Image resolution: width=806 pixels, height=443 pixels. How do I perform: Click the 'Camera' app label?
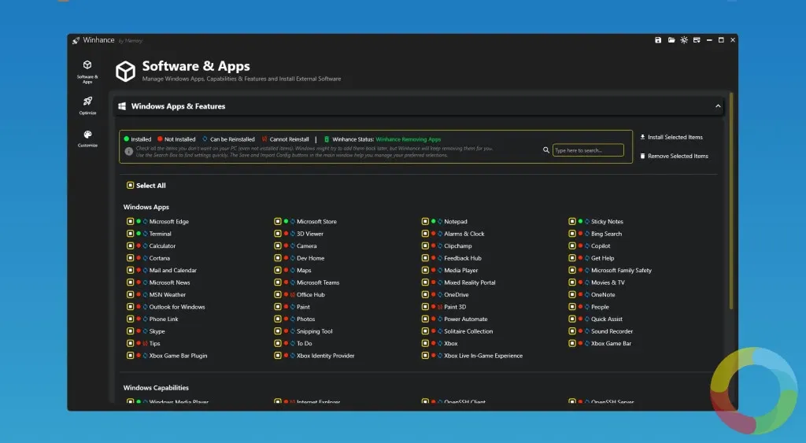(x=306, y=246)
